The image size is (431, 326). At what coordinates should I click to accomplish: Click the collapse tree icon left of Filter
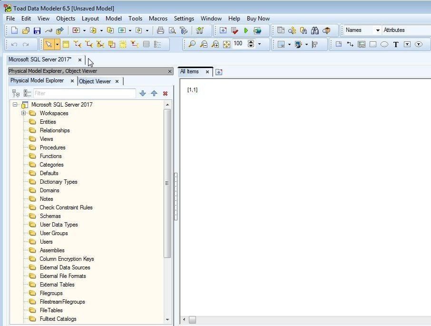[16, 93]
